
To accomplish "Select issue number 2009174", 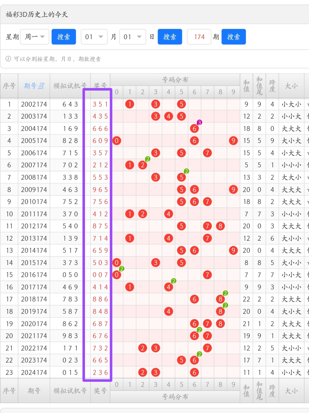I will 34,190.
